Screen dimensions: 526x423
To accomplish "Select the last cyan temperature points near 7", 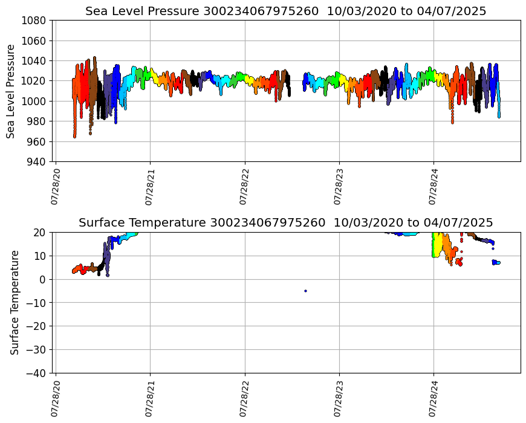I will (496, 262).
